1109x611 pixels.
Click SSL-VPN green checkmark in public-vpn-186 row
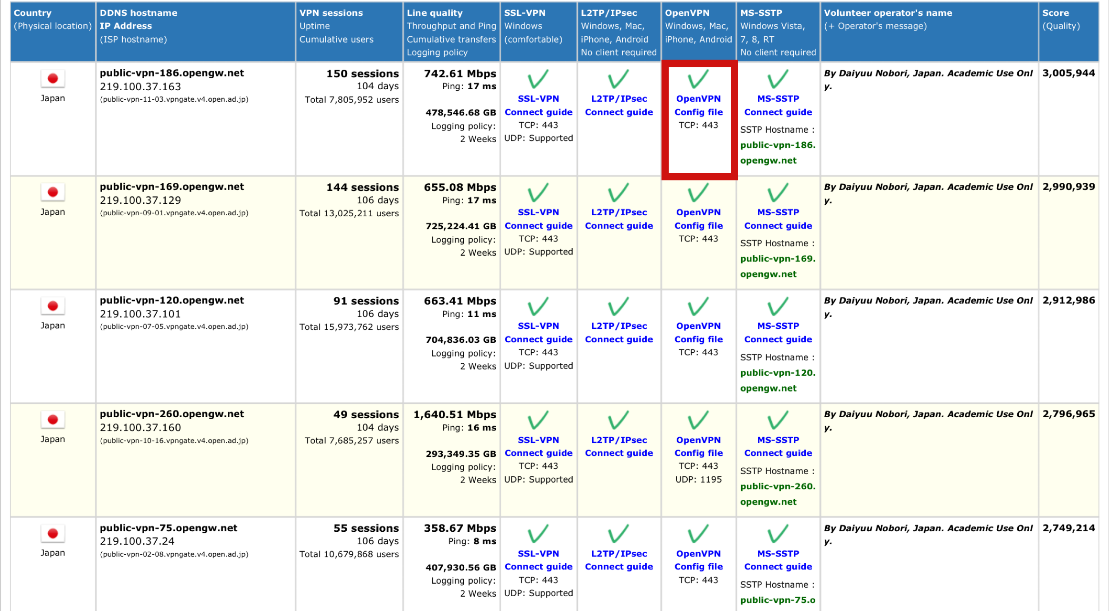pyautogui.click(x=538, y=79)
